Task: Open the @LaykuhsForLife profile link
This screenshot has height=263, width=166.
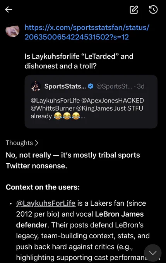Action: (46, 203)
